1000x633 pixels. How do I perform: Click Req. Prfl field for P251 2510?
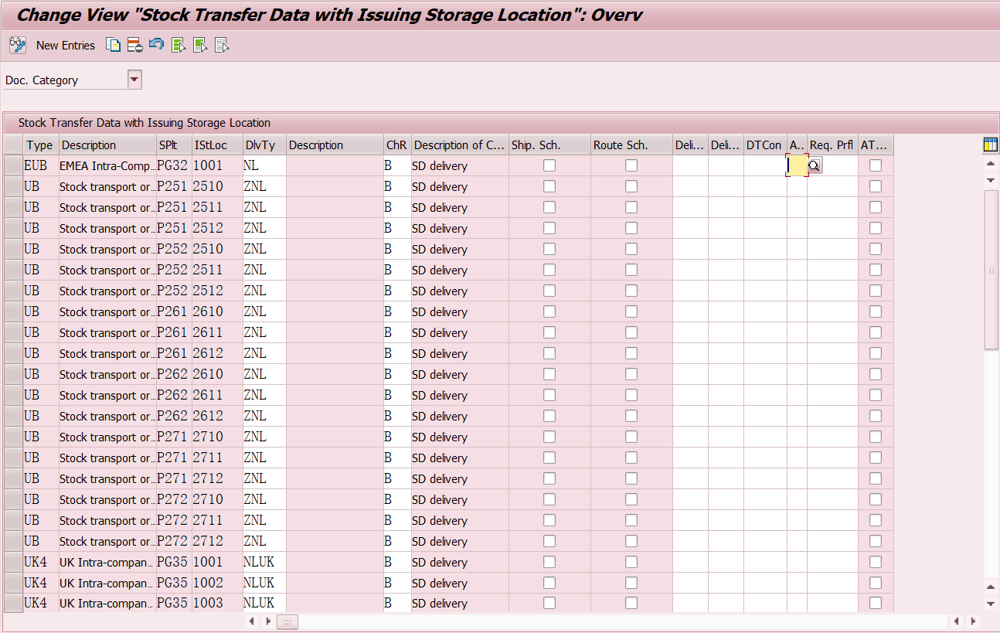coord(832,186)
